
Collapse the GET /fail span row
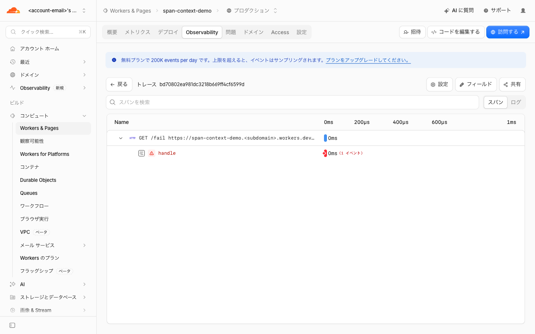click(121, 138)
